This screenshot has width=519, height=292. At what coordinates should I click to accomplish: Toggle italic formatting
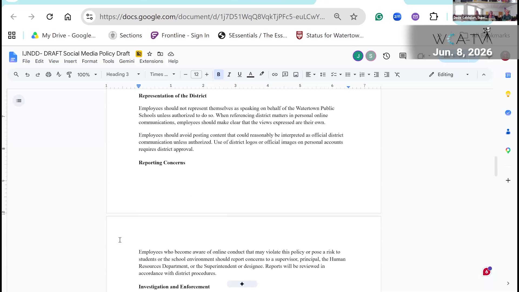tap(229, 74)
